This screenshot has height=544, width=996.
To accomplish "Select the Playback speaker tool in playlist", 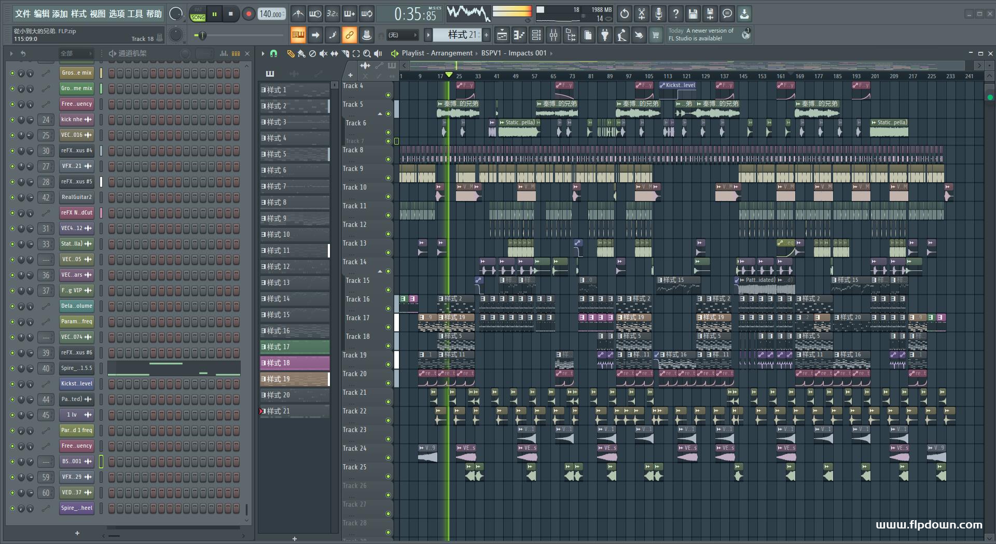I will coord(378,53).
